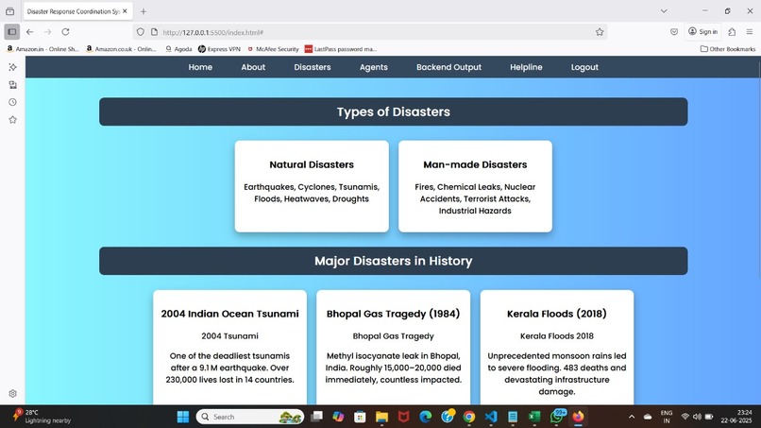Open the list all tabs dropdown
761x428 pixels.
click(664, 11)
